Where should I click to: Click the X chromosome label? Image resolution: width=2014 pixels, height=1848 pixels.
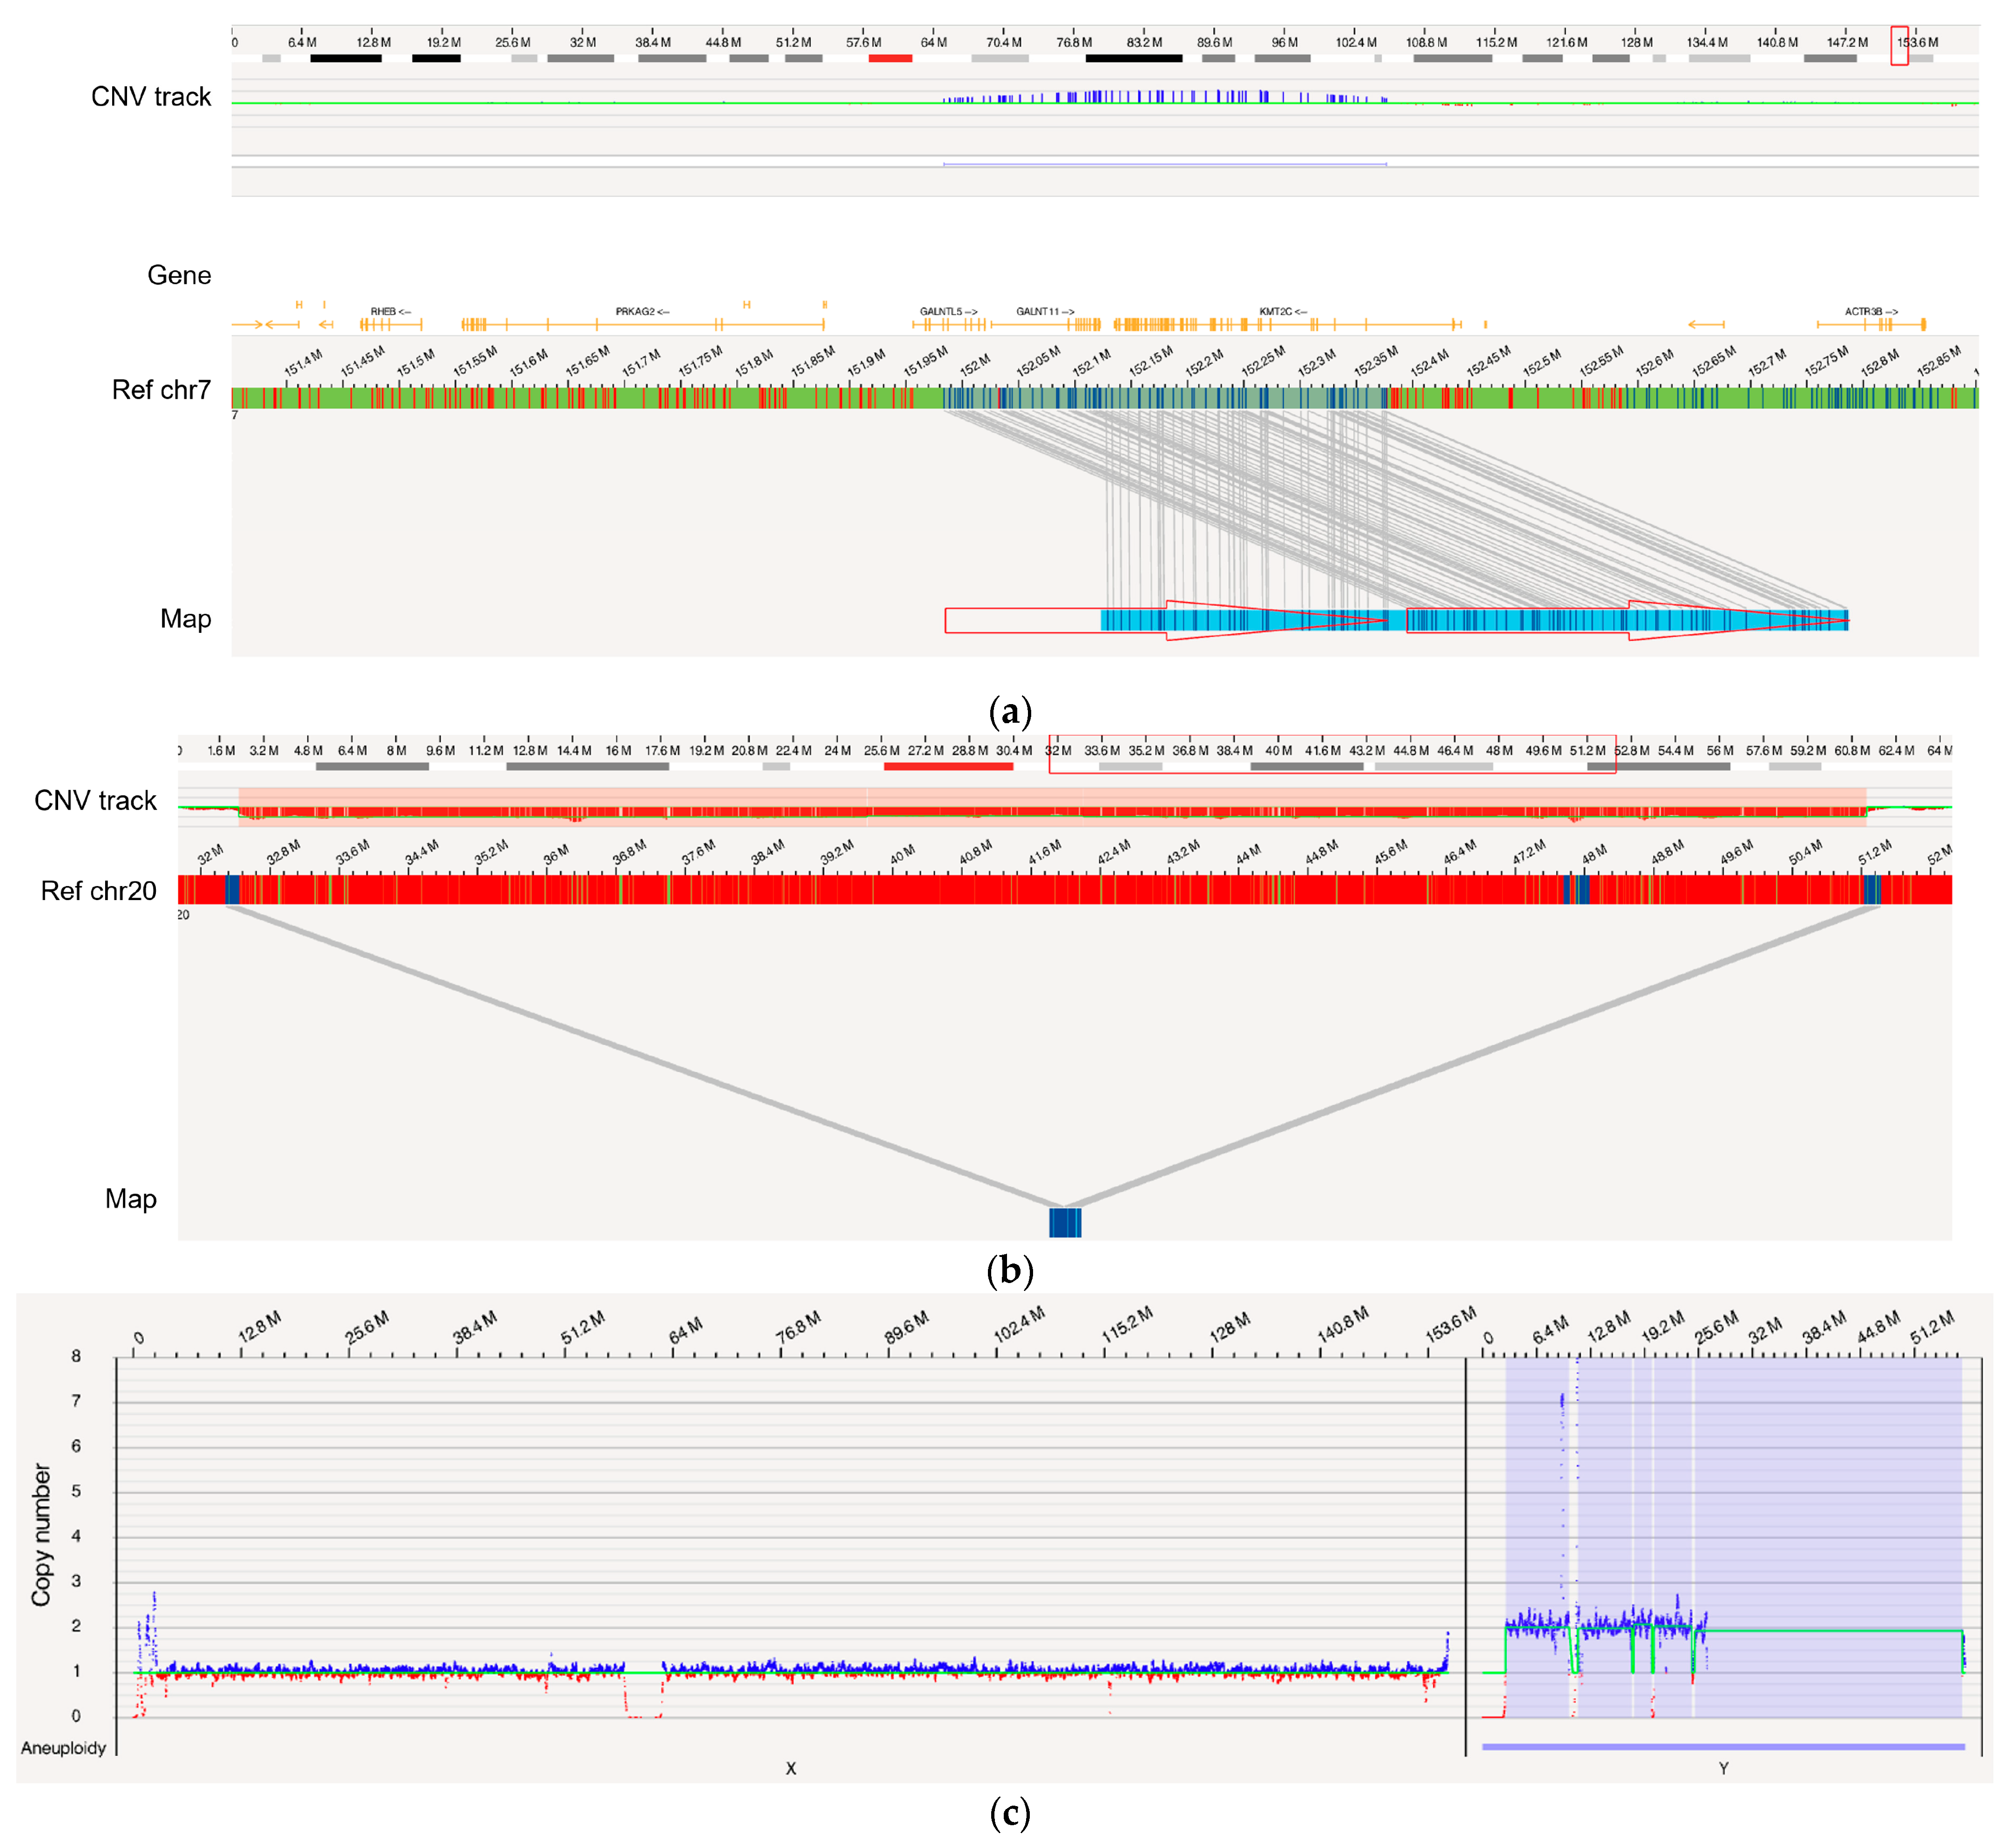[790, 1768]
